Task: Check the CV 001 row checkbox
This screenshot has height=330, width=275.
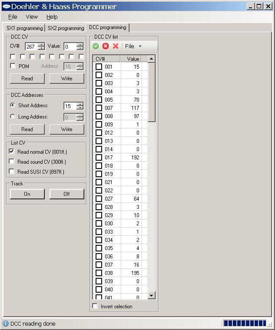Action: point(99,67)
